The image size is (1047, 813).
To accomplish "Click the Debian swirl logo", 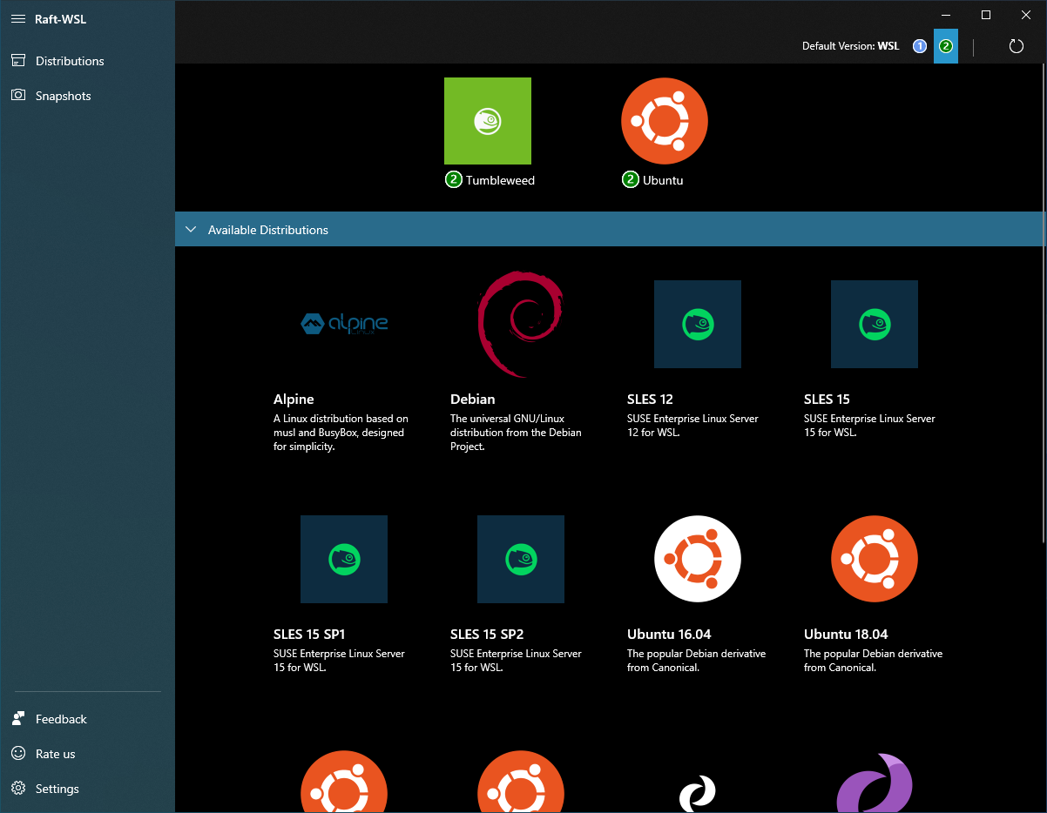I will click(521, 324).
